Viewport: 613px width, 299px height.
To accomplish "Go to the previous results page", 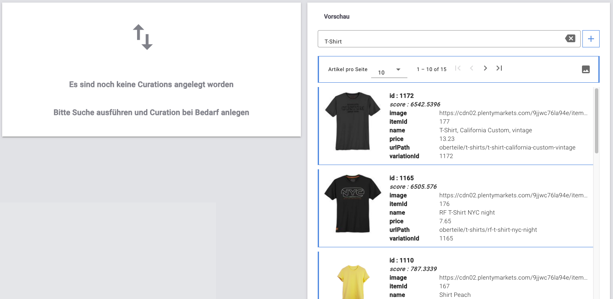I will tap(472, 68).
